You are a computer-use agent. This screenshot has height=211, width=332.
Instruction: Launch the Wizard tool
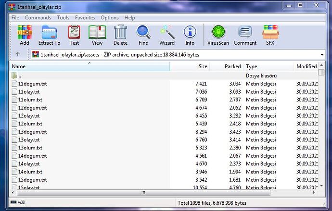(x=167, y=35)
